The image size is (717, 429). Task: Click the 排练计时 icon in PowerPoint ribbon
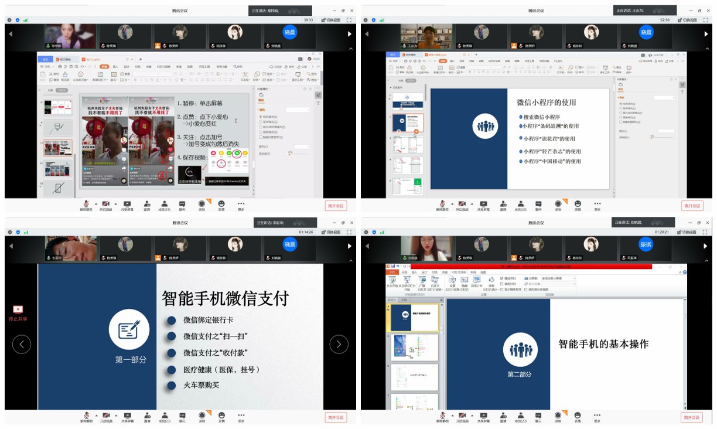(476, 282)
